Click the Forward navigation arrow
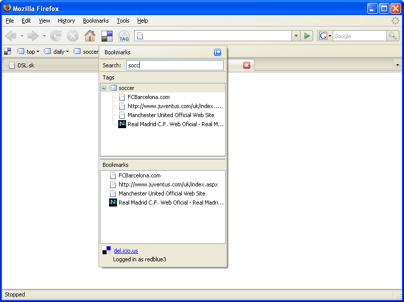Image resolution: width=404 pixels, height=302 pixels. [x=33, y=36]
